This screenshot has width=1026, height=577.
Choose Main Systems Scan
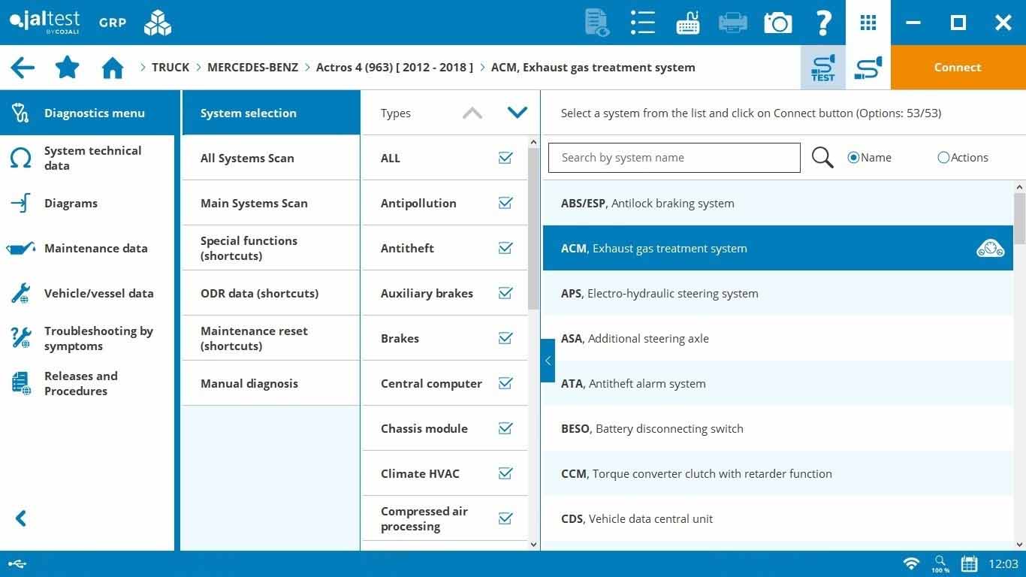pos(271,203)
